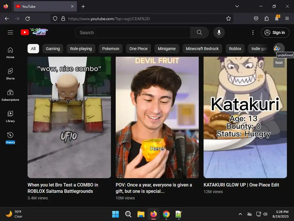Go back in Firefox
This screenshot has height=221, width=294.
(x=7, y=19)
